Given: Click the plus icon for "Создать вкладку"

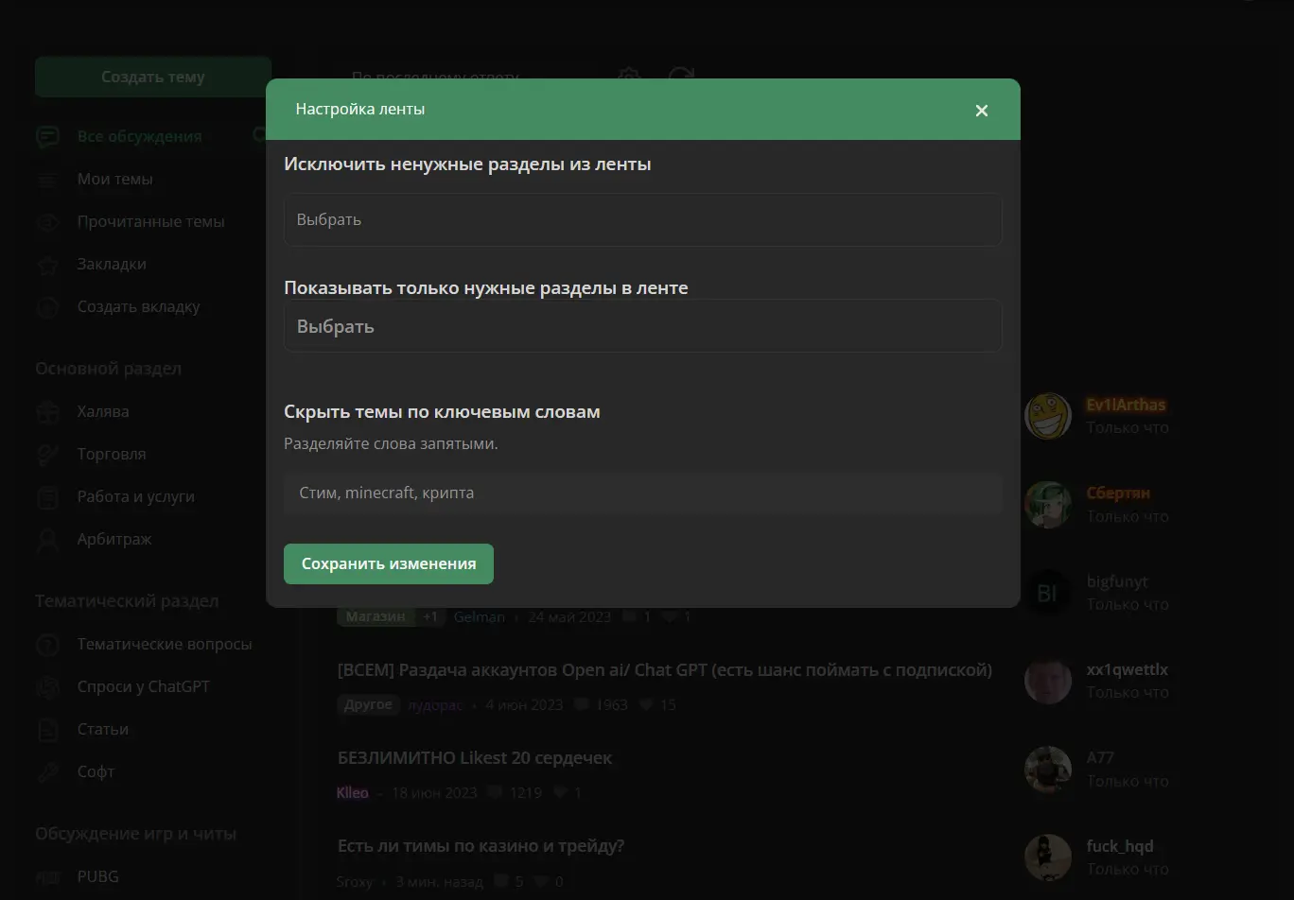Looking at the screenshot, I should click(48, 307).
